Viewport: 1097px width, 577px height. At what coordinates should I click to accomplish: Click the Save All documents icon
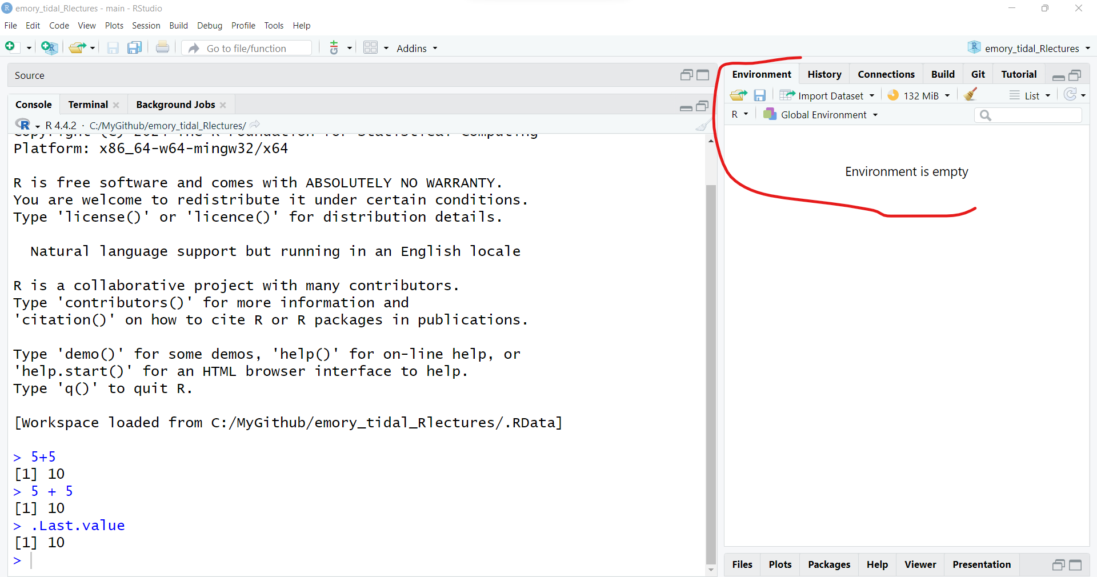pyautogui.click(x=134, y=48)
